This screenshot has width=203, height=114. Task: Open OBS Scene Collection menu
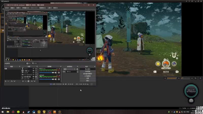point(42,8)
